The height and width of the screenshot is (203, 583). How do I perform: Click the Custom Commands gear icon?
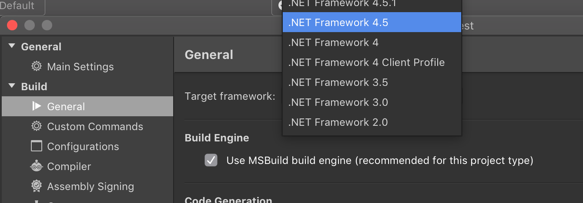(x=37, y=126)
